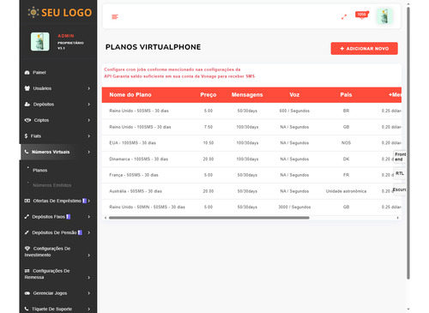The width and height of the screenshot is (429, 313).
Task: Click the table scroll left arrow
Action: (106, 218)
